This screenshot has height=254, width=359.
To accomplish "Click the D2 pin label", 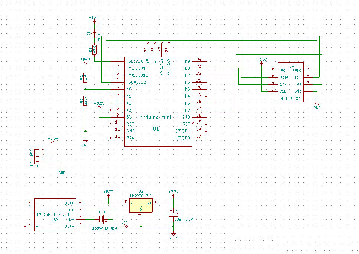I will tap(187, 110).
